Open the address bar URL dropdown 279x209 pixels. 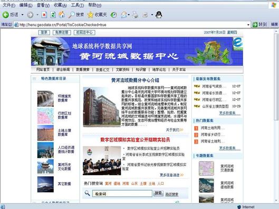click(x=248, y=25)
